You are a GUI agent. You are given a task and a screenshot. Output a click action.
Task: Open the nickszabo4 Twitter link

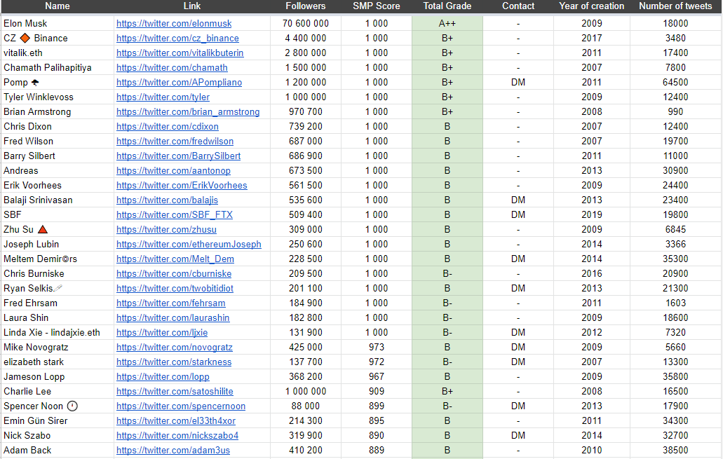(x=177, y=437)
